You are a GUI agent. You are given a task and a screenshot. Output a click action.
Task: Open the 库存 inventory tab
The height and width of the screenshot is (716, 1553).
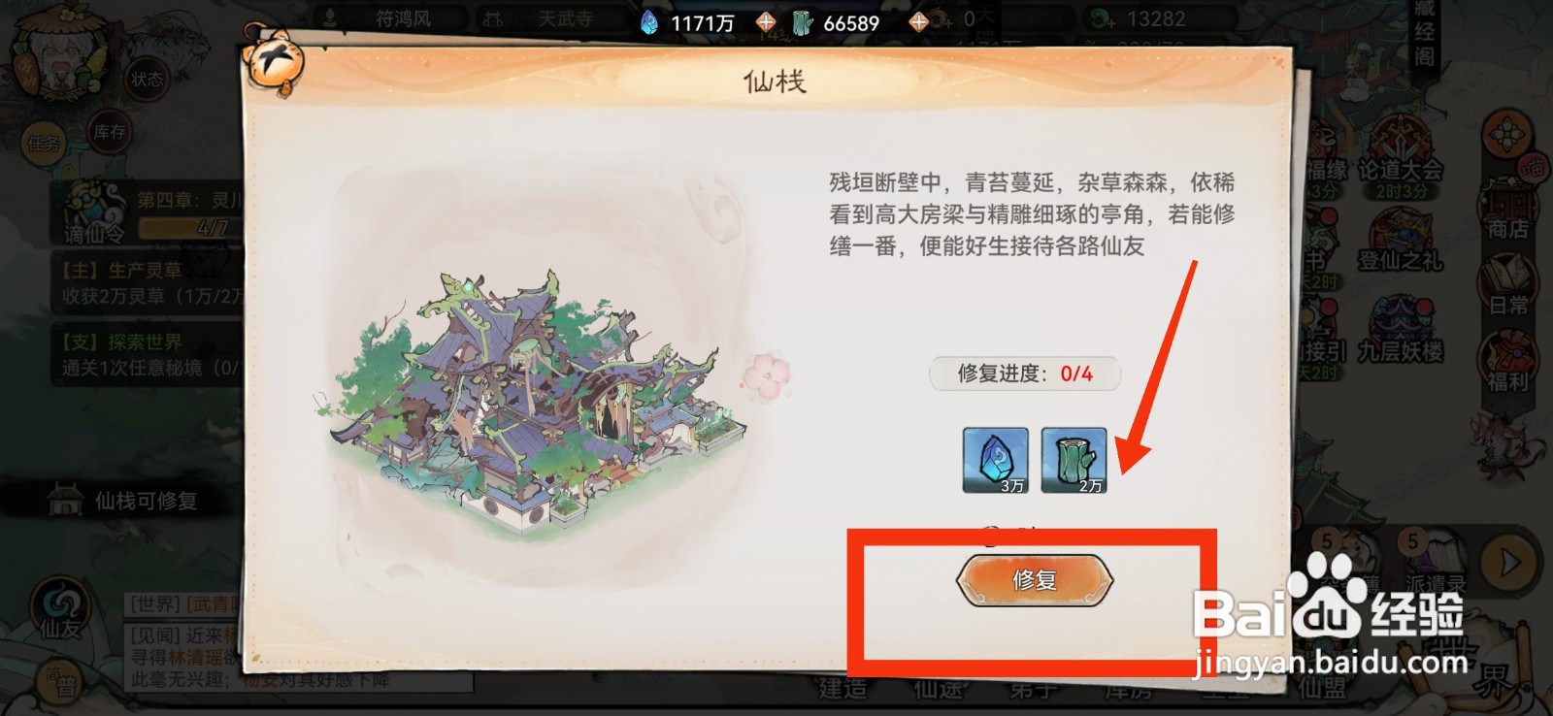click(110, 132)
